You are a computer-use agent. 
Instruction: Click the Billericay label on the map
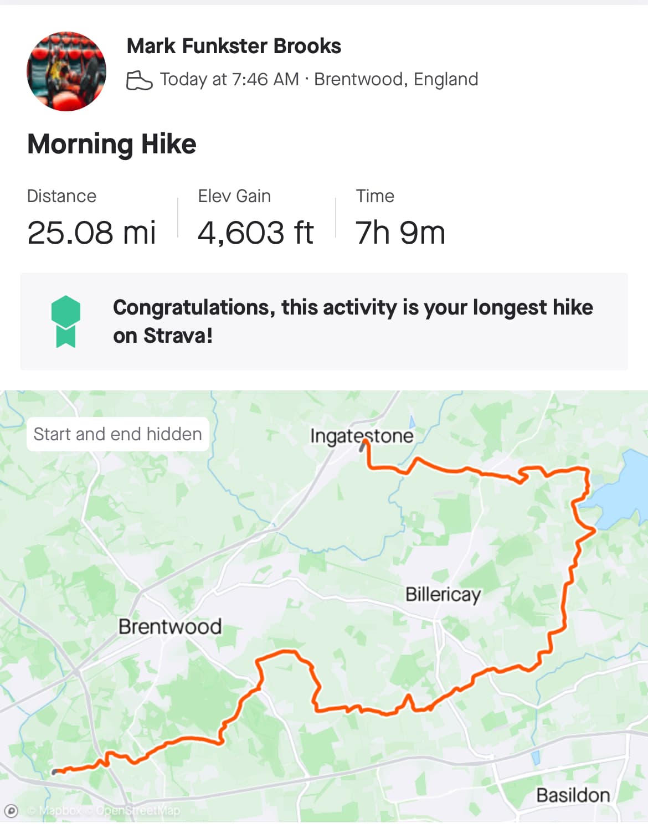tap(443, 594)
